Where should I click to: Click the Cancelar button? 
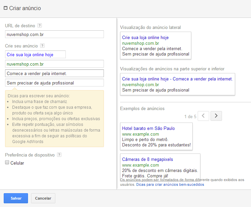tap(43, 198)
